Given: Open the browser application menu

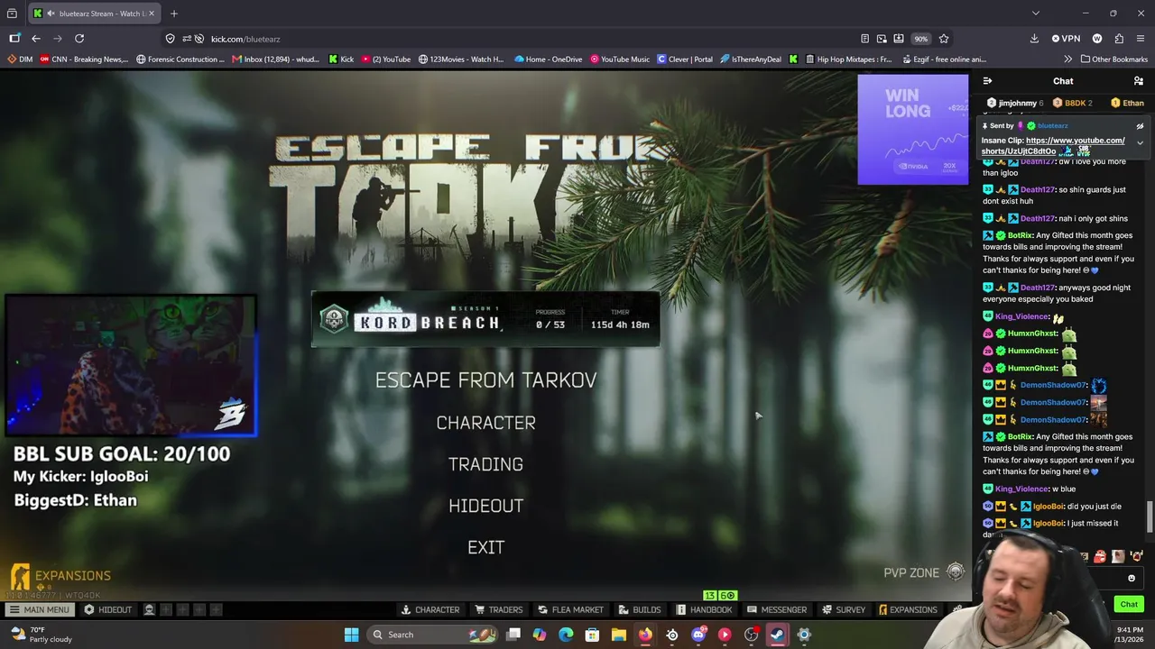Looking at the screenshot, I should pos(1140,39).
